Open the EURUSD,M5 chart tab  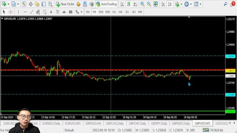73,123
